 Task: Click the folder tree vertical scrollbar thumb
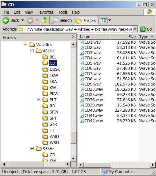(73, 138)
